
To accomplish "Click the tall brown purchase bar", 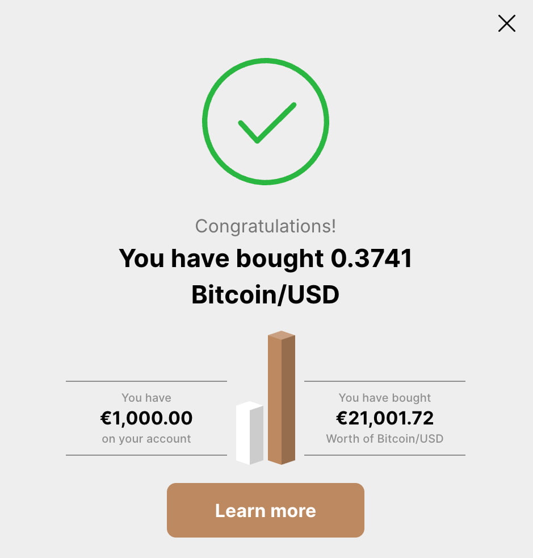I will tap(281, 398).
